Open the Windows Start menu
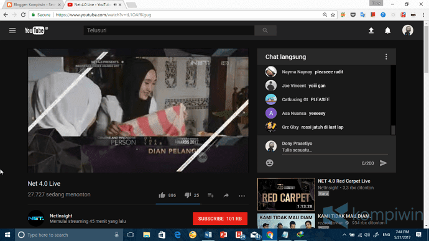Viewport: 429px width, 241px height. 7,235
